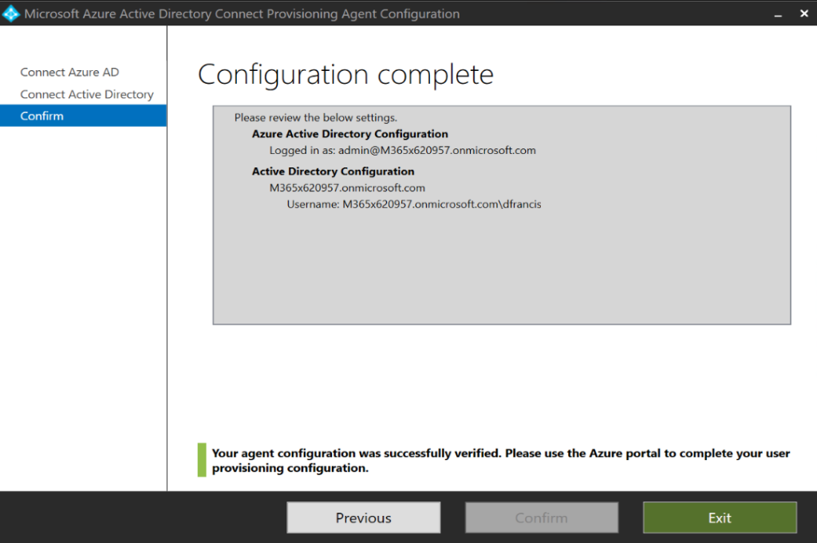Click the Previous button

coord(363,517)
